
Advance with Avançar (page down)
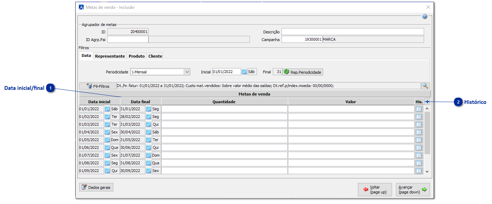413,190
